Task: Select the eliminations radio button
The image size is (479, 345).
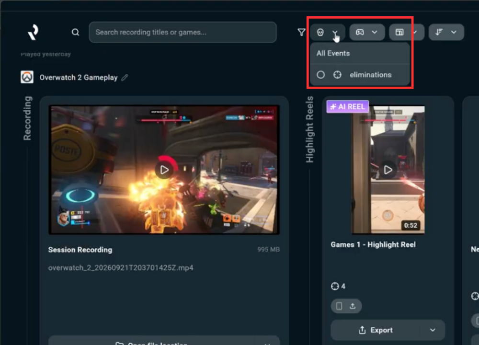Action: click(x=320, y=75)
